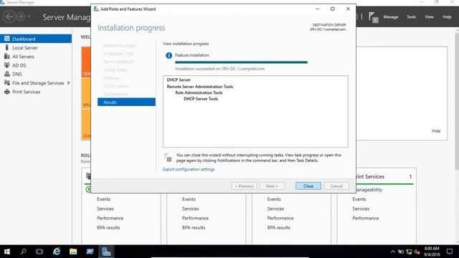Click the All Servers icon
459x258 pixels.
coord(7,56)
